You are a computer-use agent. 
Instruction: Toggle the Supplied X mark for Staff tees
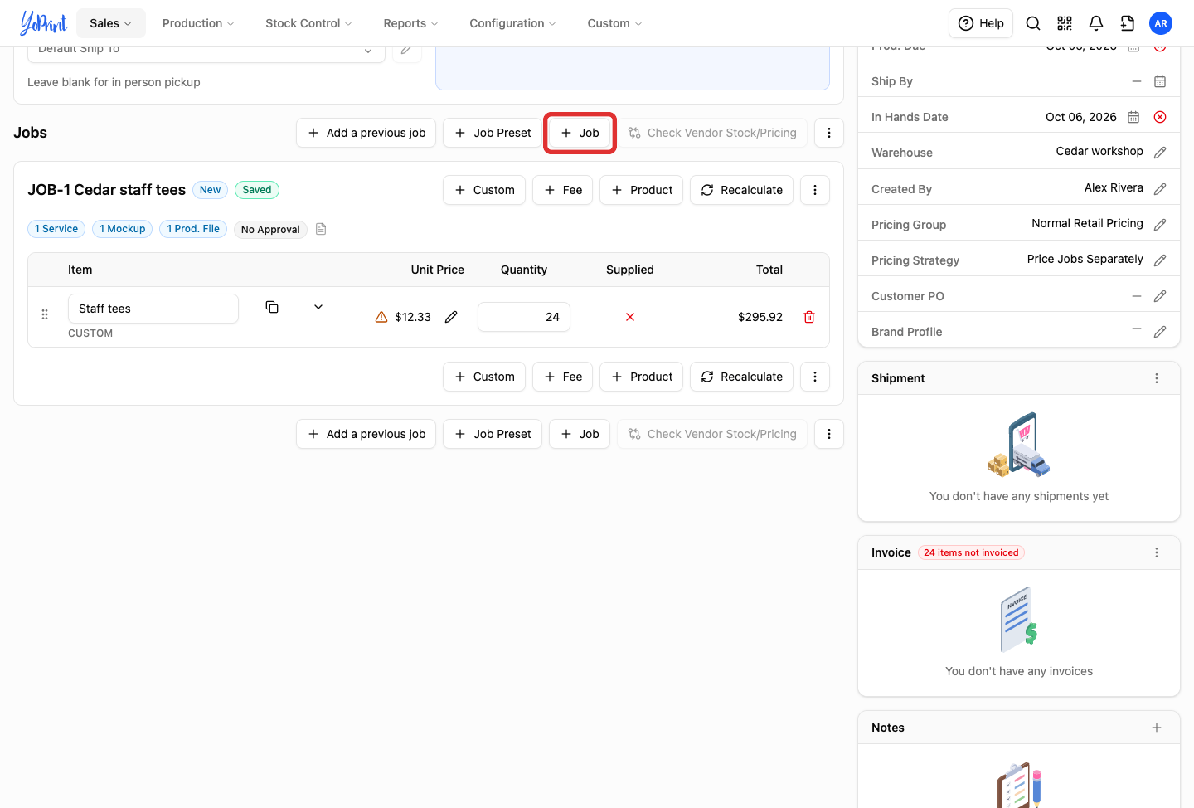pyautogui.click(x=630, y=317)
